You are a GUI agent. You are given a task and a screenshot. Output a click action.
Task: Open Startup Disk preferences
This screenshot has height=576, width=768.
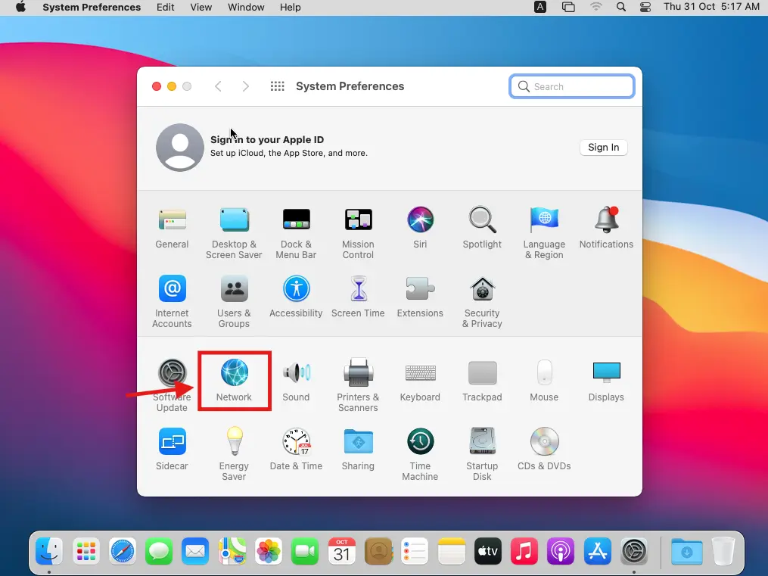pyautogui.click(x=483, y=455)
